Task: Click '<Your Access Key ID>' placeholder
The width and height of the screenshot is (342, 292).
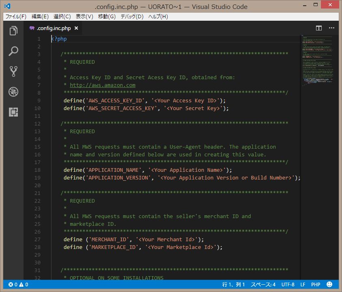Action: (185, 100)
